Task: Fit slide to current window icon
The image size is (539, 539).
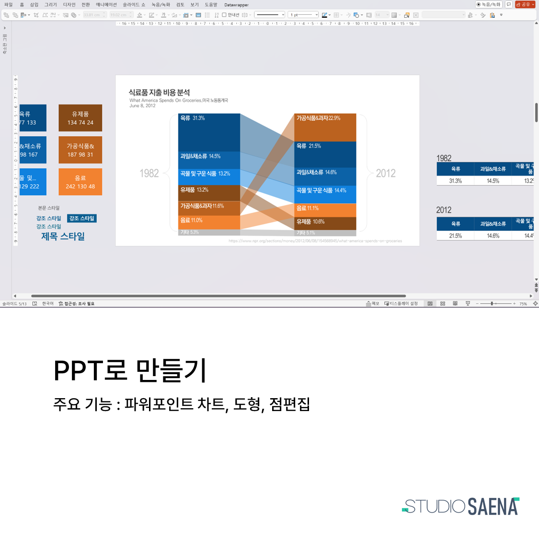Action: click(x=535, y=304)
